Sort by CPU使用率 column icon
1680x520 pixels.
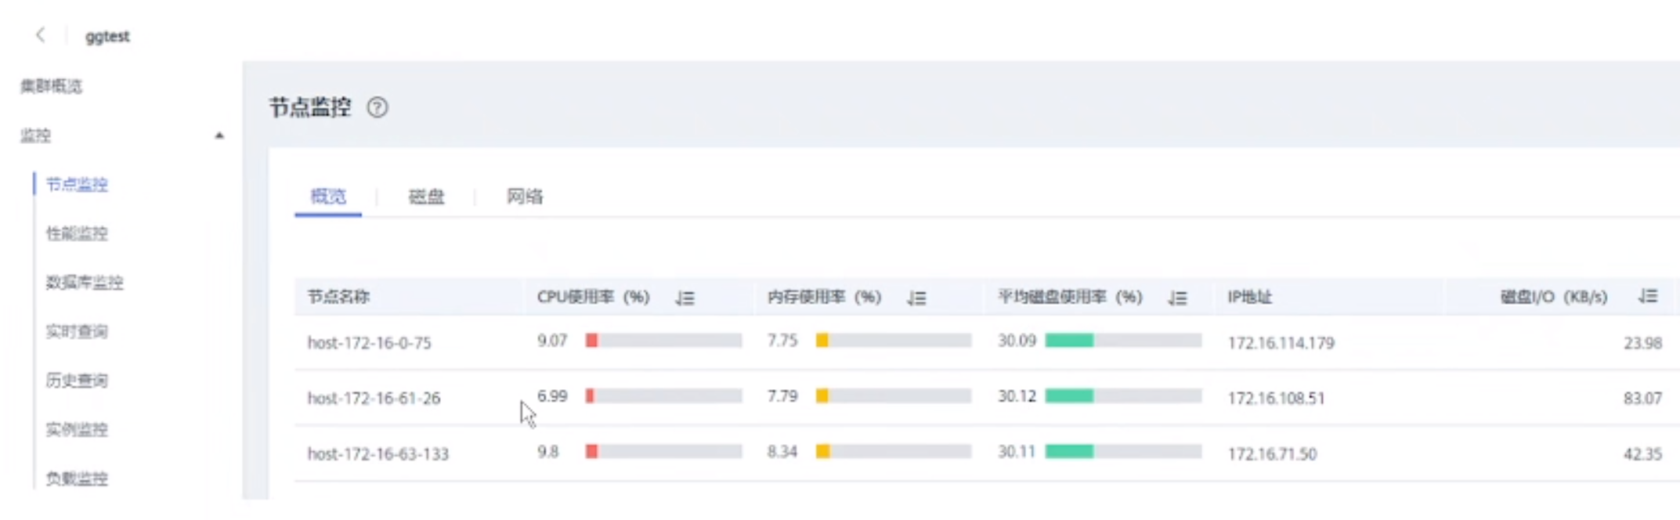(x=685, y=298)
